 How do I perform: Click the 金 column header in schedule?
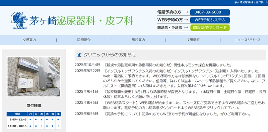pyautogui.click(x=53, y=114)
